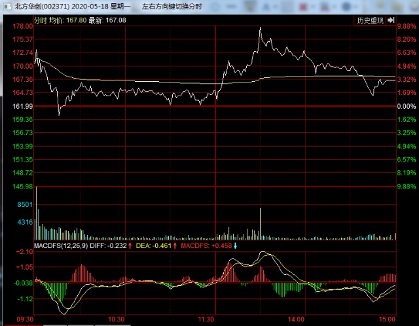Screen dimensions: 419x326
Task: Click the DEA: -0.461 value
Action: (154, 246)
